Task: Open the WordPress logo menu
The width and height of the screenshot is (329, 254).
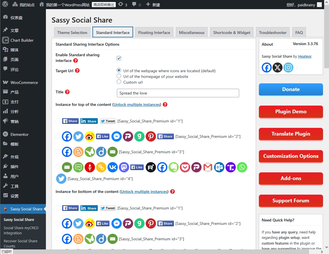Action: [5, 4]
